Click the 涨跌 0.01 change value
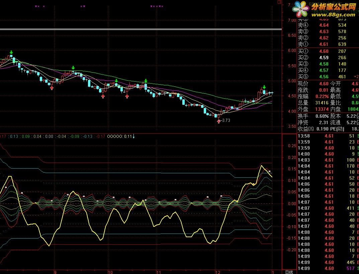Image resolution: width=359 pixels, height=274 pixels. [324, 90]
